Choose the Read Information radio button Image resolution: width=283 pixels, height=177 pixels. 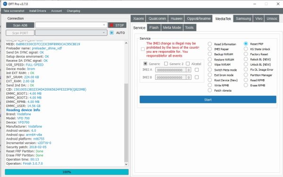click(x=210, y=44)
